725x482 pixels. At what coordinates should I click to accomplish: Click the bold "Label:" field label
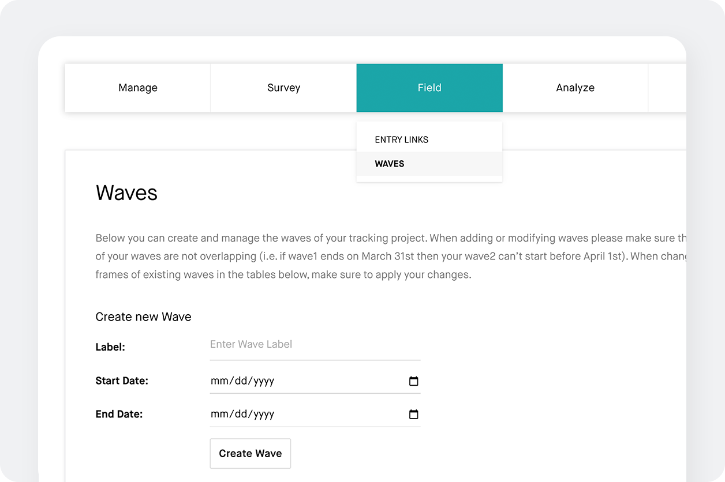click(x=110, y=347)
